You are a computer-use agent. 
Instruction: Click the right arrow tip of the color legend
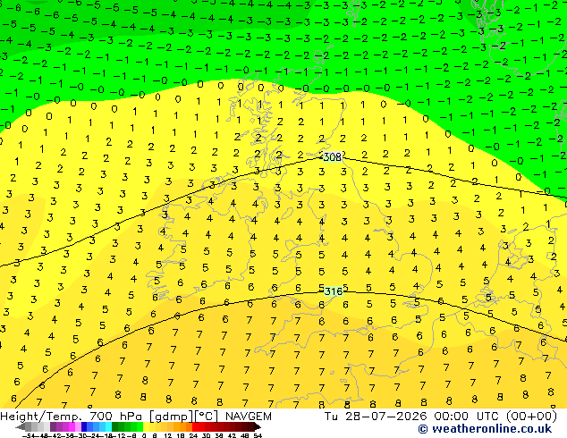258,426
